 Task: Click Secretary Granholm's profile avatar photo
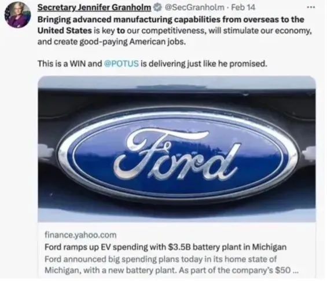click(18, 15)
